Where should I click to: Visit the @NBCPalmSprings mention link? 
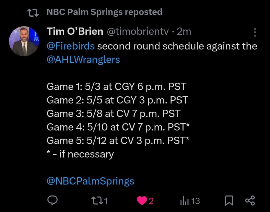coord(90,181)
